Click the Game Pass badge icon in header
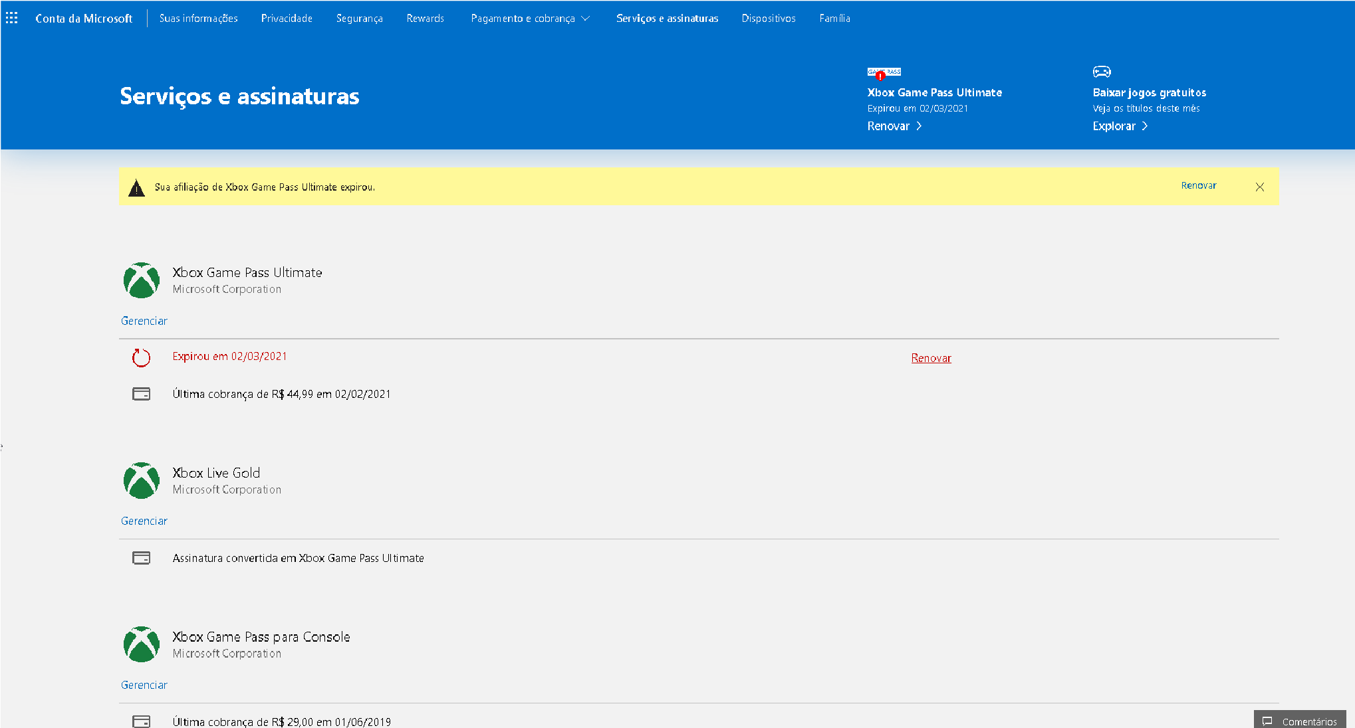1355x728 pixels. [x=884, y=72]
